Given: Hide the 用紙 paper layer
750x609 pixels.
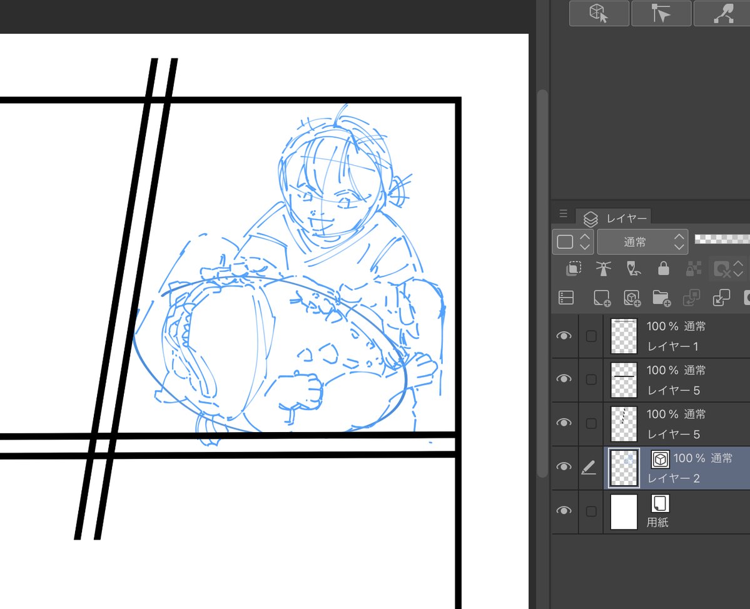Looking at the screenshot, I should [x=564, y=511].
